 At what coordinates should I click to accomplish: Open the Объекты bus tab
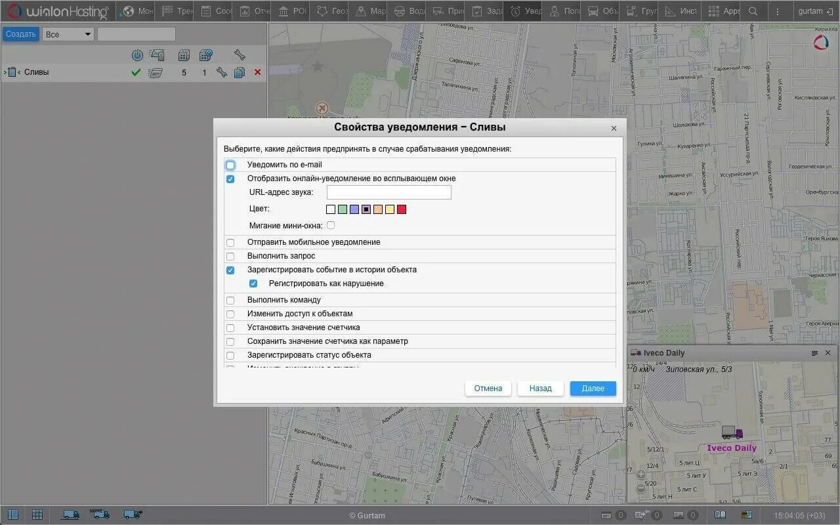601,11
